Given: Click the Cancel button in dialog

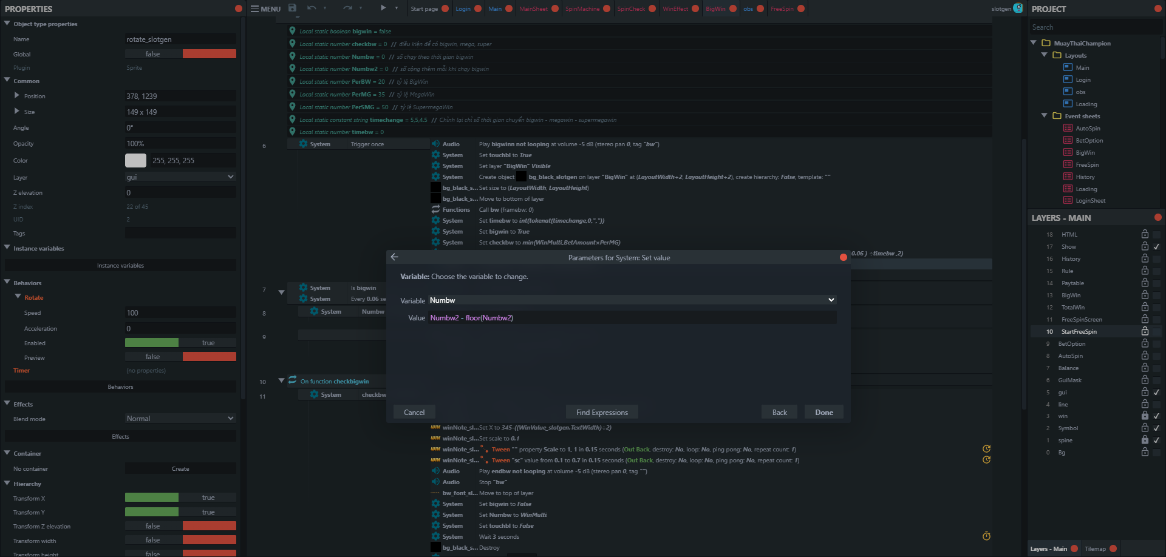Looking at the screenshot, I should point(414,412).
